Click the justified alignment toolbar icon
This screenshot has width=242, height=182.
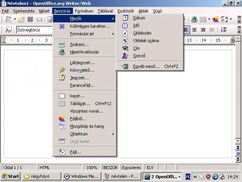point(212,30)
